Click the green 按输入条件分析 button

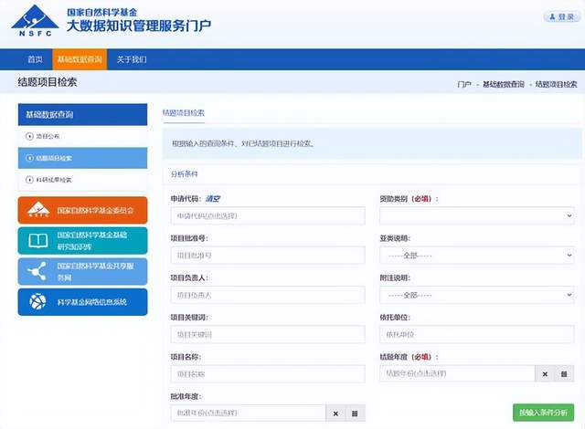click(x=543, y=413)
